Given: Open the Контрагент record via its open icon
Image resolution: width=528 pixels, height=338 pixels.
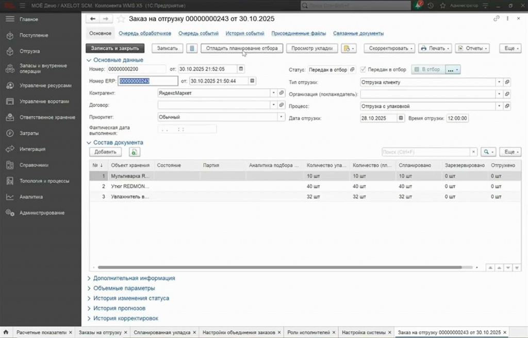Looking at the screenshot, I should pyautogui.click(x=282, y=93).
